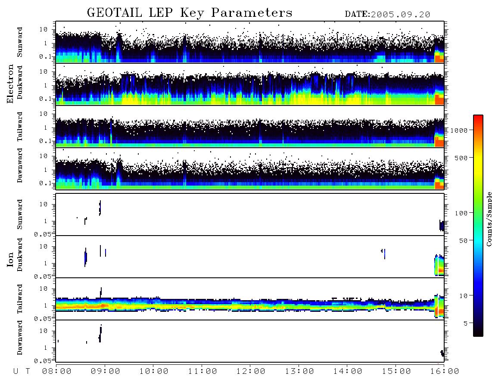Select the Ion Dawnward panel label
Screen dimensions: 492x379
pyautogui.click(x=20, y=337)
